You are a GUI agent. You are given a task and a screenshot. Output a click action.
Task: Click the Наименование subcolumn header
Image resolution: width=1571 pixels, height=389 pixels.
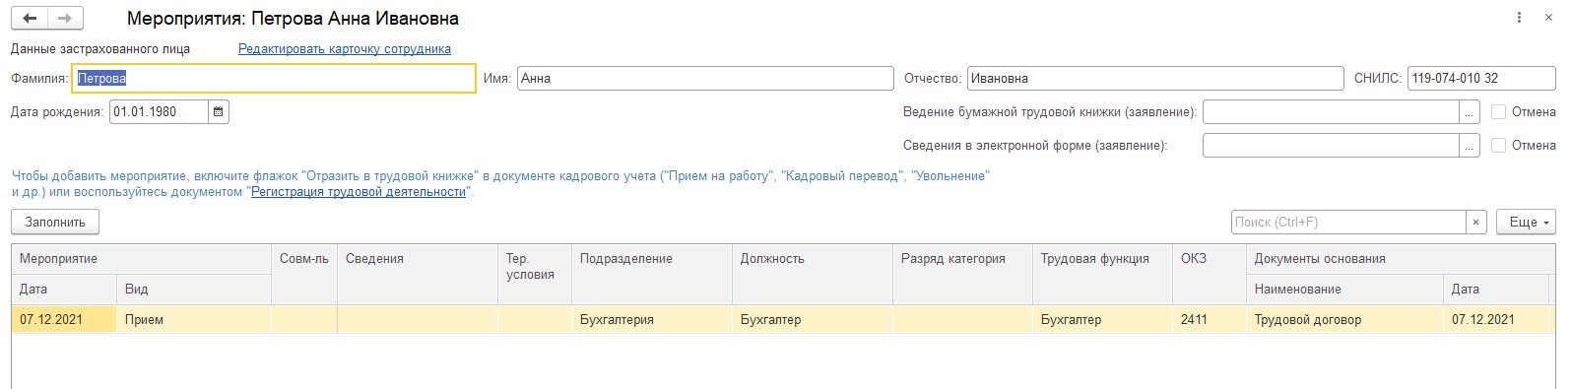(1344, 290)
